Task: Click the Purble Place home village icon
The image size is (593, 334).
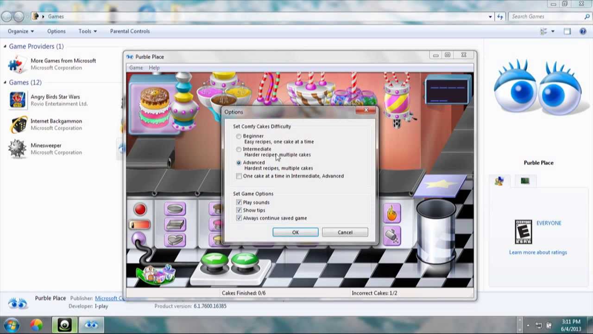Action: (156, 274)
